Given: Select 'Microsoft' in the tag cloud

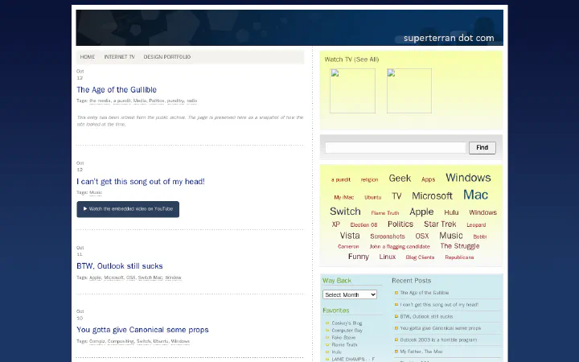Looking at the screenshot, I should (432, 195).
